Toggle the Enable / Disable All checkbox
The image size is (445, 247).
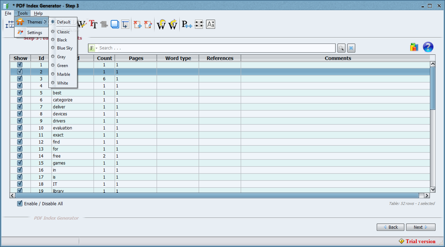[x=20, y=203]
